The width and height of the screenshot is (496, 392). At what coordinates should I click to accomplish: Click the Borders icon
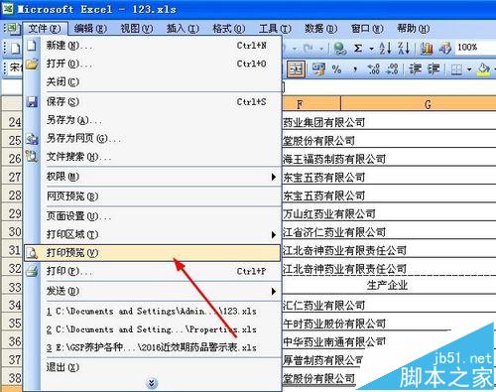pyautogui.click(x=456, y=69)
